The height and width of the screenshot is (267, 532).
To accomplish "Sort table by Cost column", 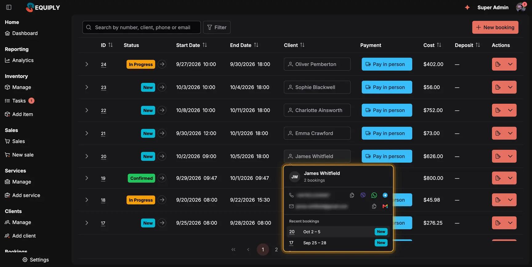I will (439, 45).
